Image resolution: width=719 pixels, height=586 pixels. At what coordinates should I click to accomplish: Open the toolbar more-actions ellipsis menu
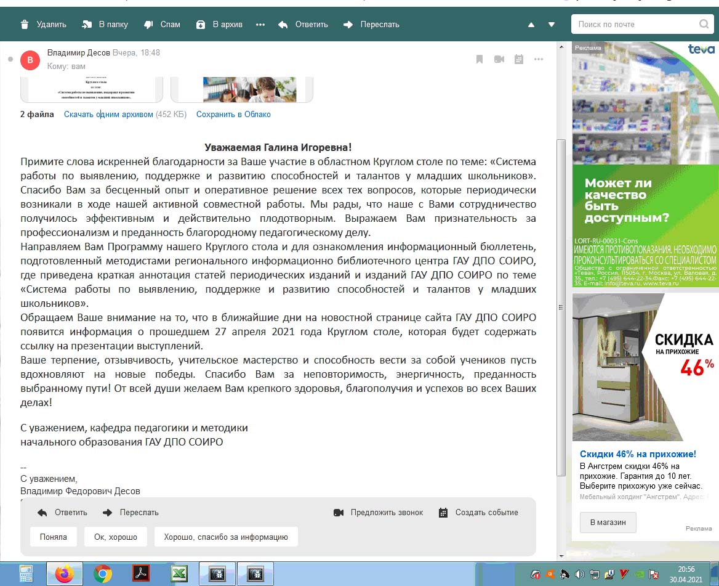[x=260, y=24]
